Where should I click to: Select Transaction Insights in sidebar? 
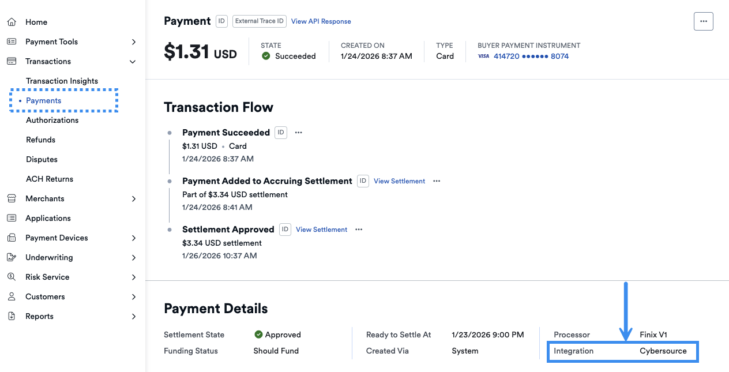point(62,81)
